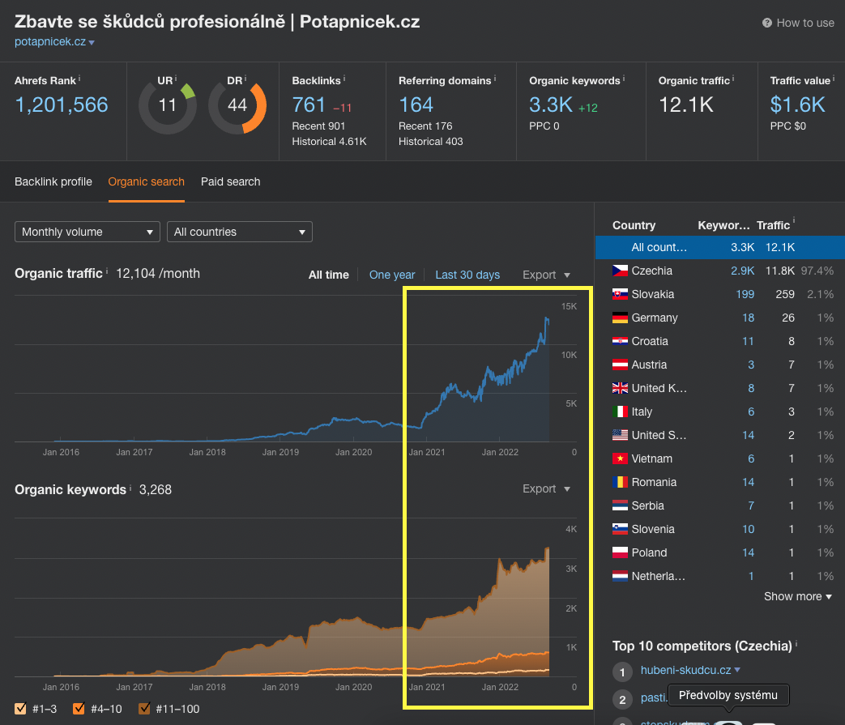Click info icon by Top 10 competitors heading
Viewport: 845px width, 725px height.
tap(796, 644)
